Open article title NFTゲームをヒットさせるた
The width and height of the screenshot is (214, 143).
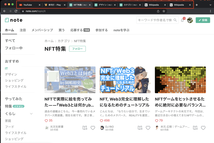180,102
